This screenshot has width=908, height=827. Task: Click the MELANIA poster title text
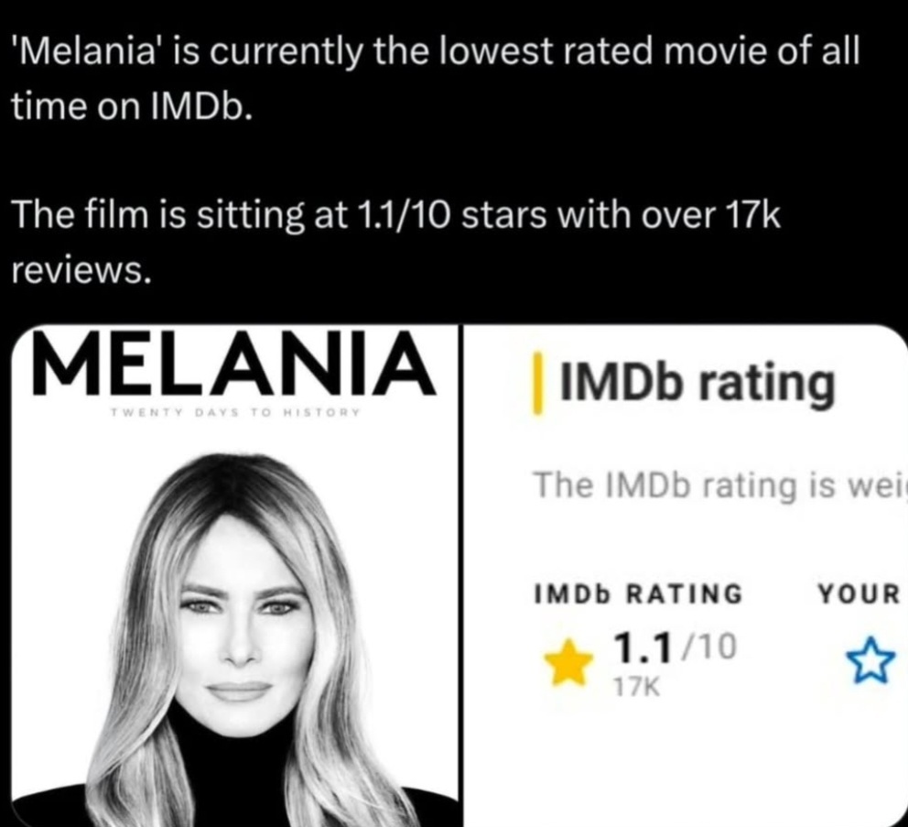point(232,364)
